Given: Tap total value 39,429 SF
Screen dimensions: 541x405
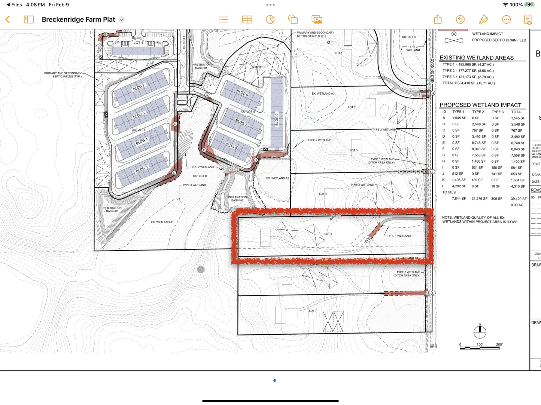Looking at the screenshot, I should click(519, 199).
